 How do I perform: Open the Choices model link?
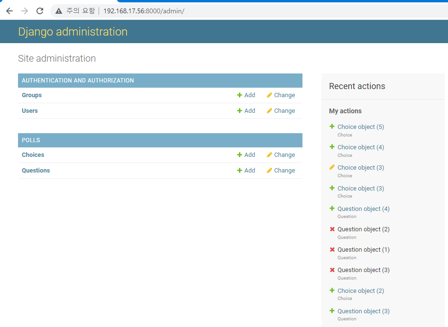(x=33, y=155)
